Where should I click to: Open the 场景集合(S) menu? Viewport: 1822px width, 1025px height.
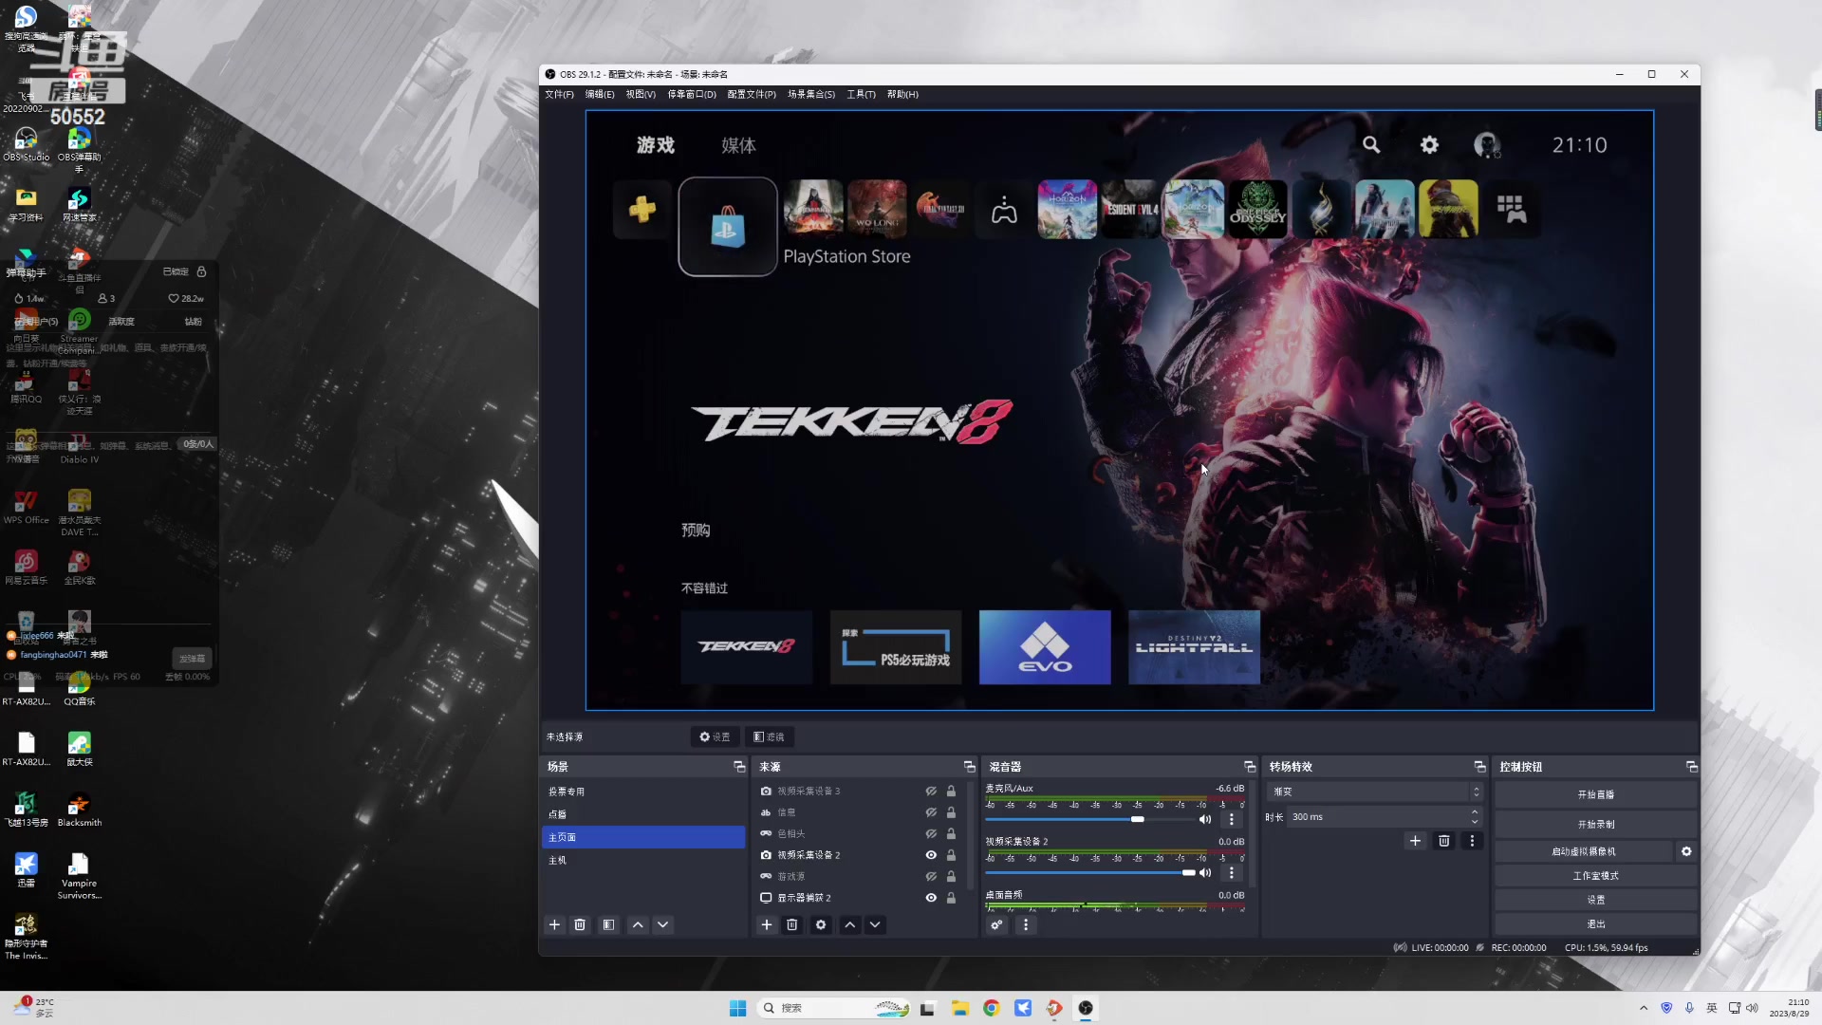(811, 94)
